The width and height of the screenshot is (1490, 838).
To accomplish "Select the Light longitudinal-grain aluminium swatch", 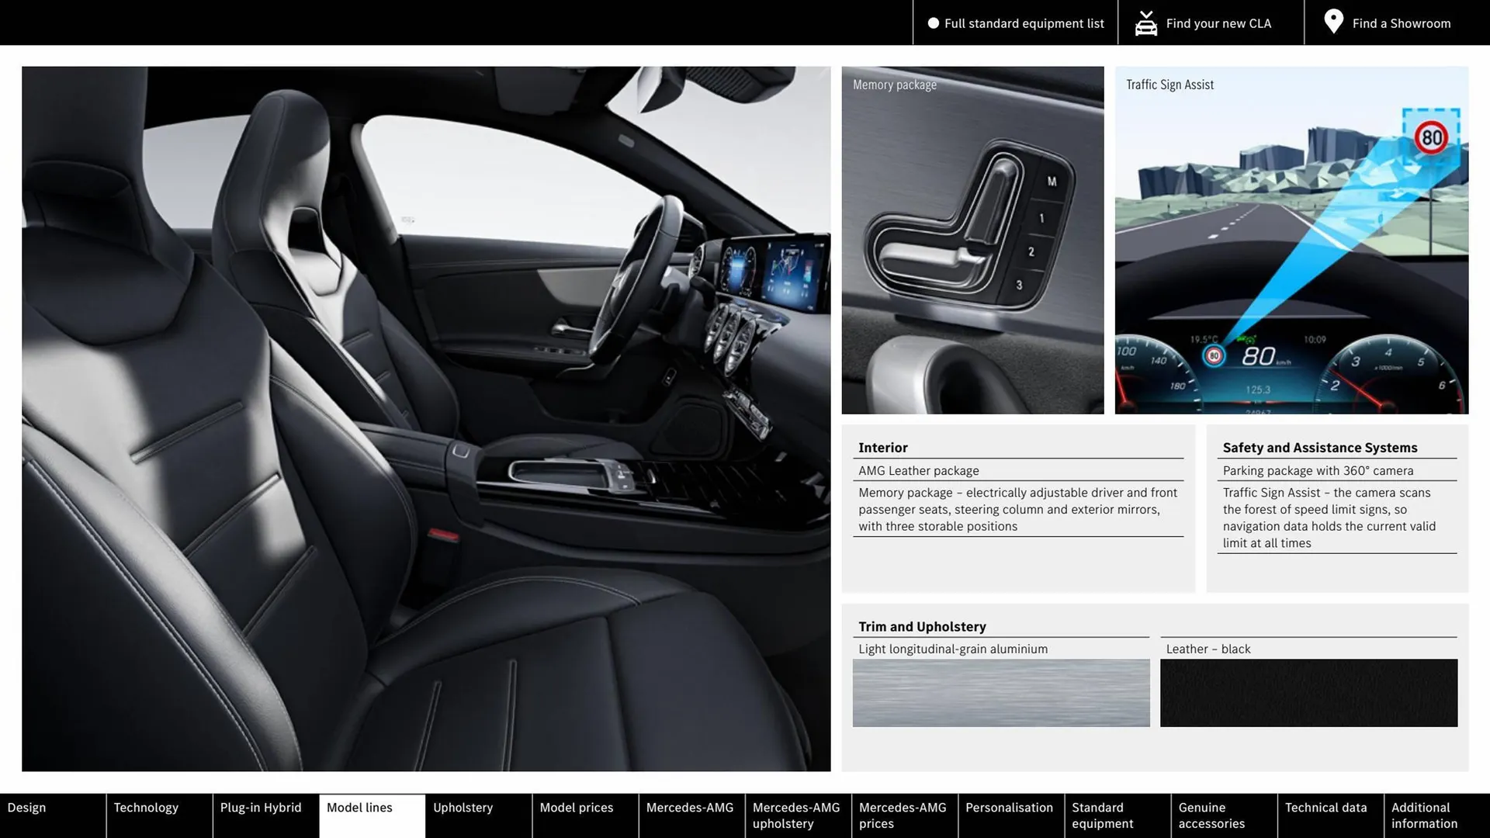I will [1001, 693].
